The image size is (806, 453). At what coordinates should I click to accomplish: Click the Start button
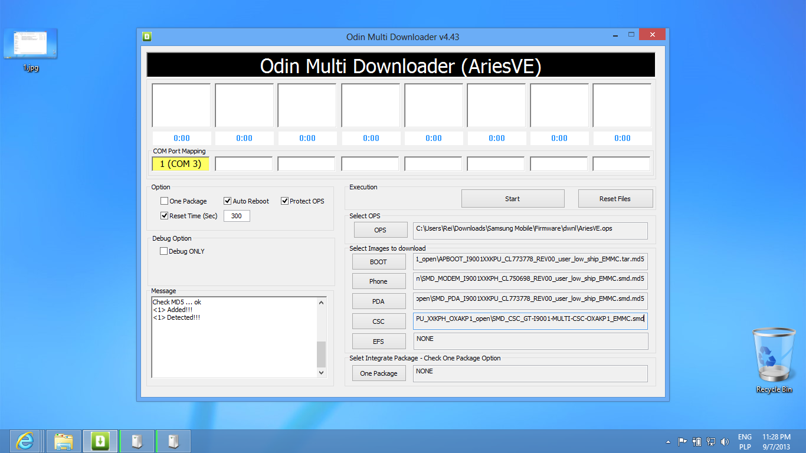pos(513,199)
